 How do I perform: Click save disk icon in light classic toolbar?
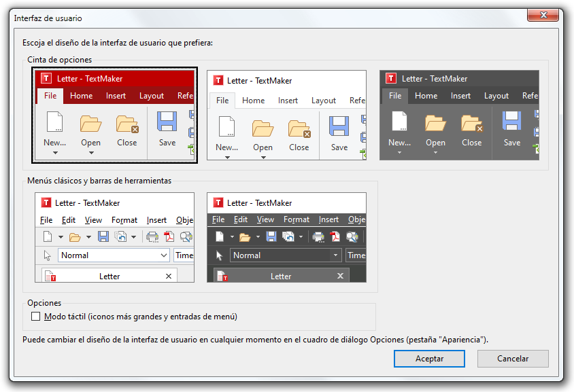click(x=103, y=236)
